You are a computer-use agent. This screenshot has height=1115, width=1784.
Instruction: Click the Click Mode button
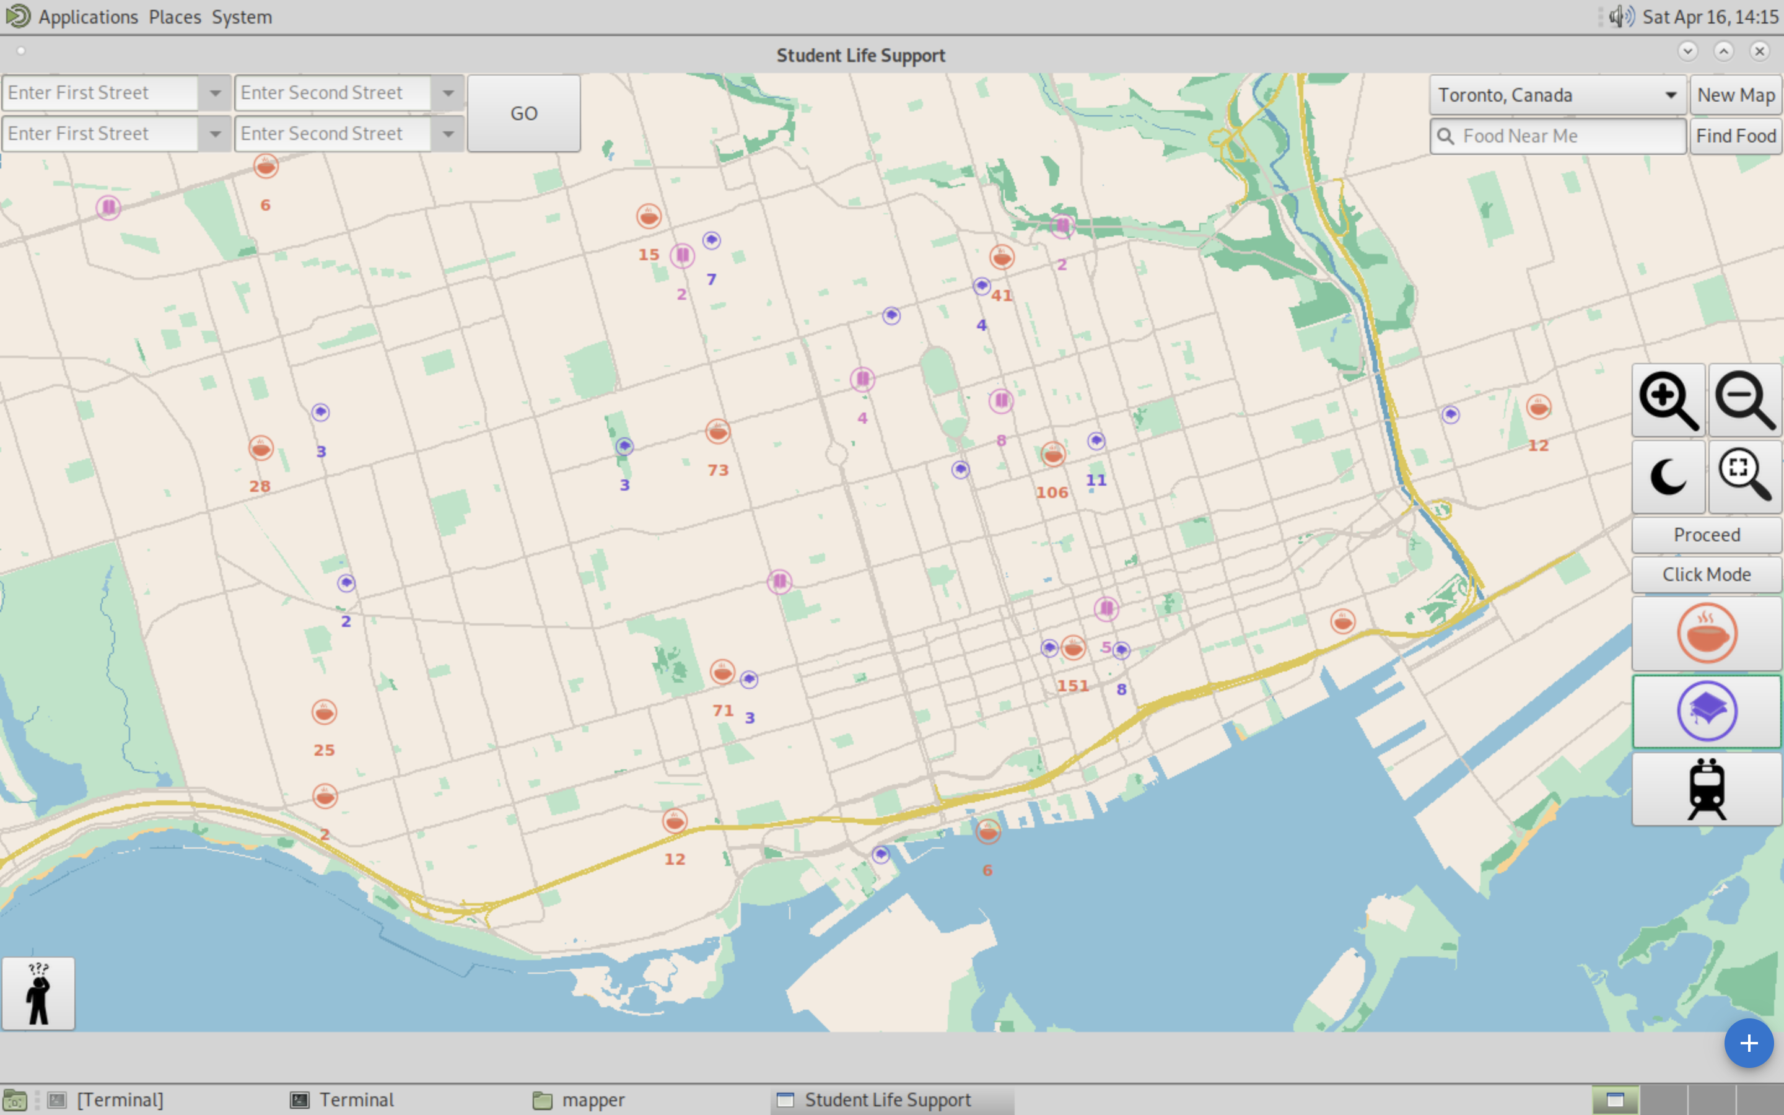click(1707, 574)
